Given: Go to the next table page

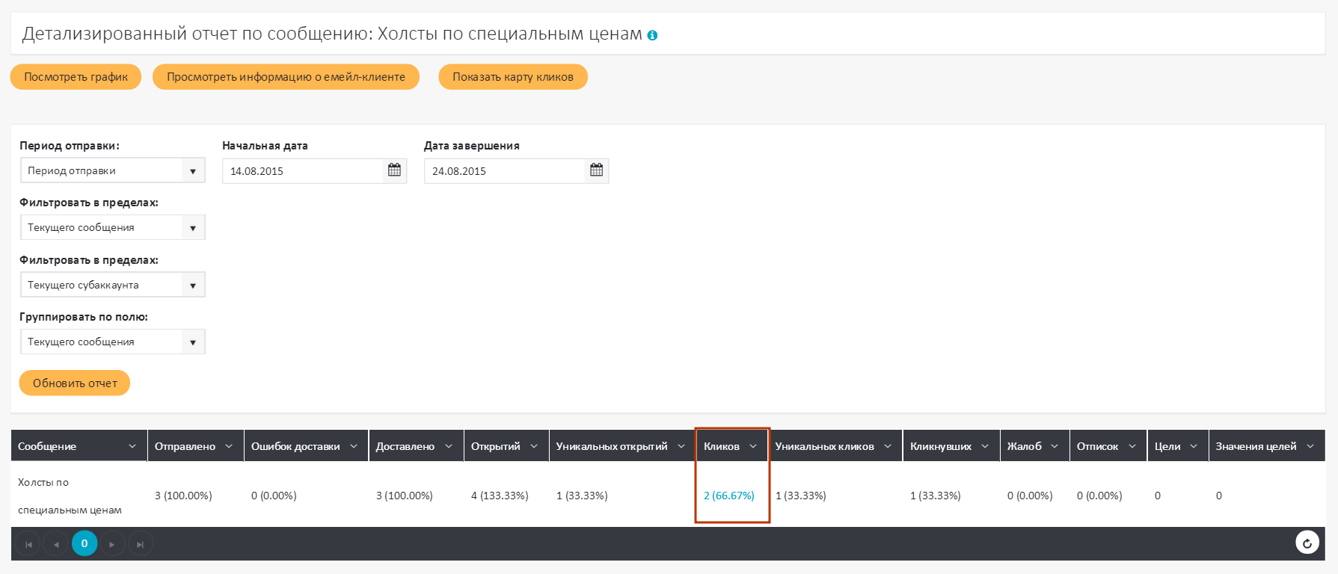Looking at the screenshot, I should click(x=112, y=544).
